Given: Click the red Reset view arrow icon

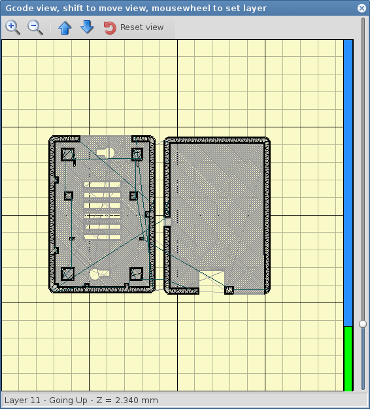Looking at the screenshot, I should tap(110, 27).
